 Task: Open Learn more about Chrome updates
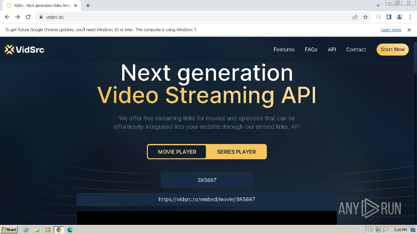391,30
